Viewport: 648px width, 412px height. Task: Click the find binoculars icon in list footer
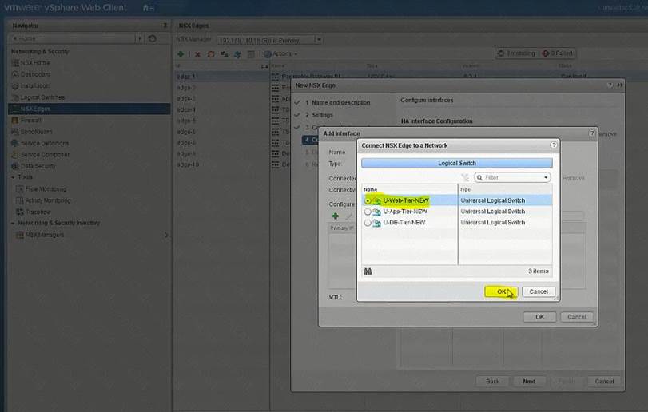click(368, 271)
